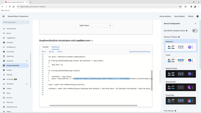Click the code editor horizontal scrollbar
Screen dimensions: 201x113
pos(93,105)
